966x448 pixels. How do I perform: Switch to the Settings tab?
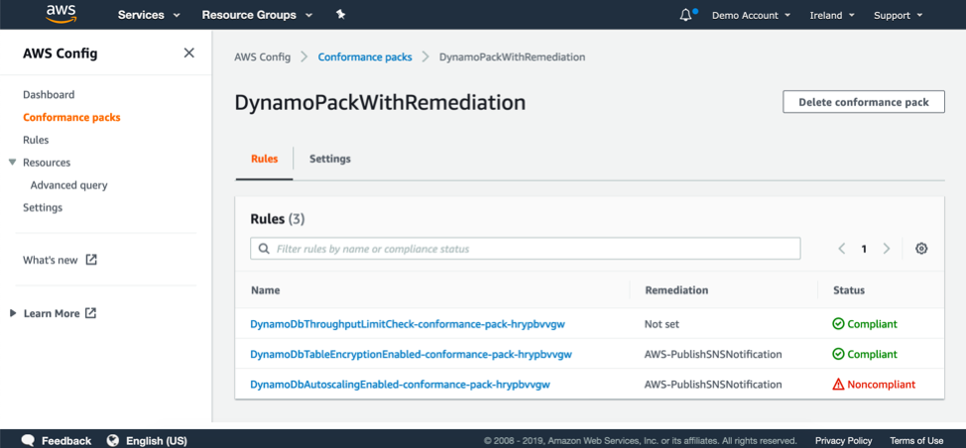coord(329,159)
